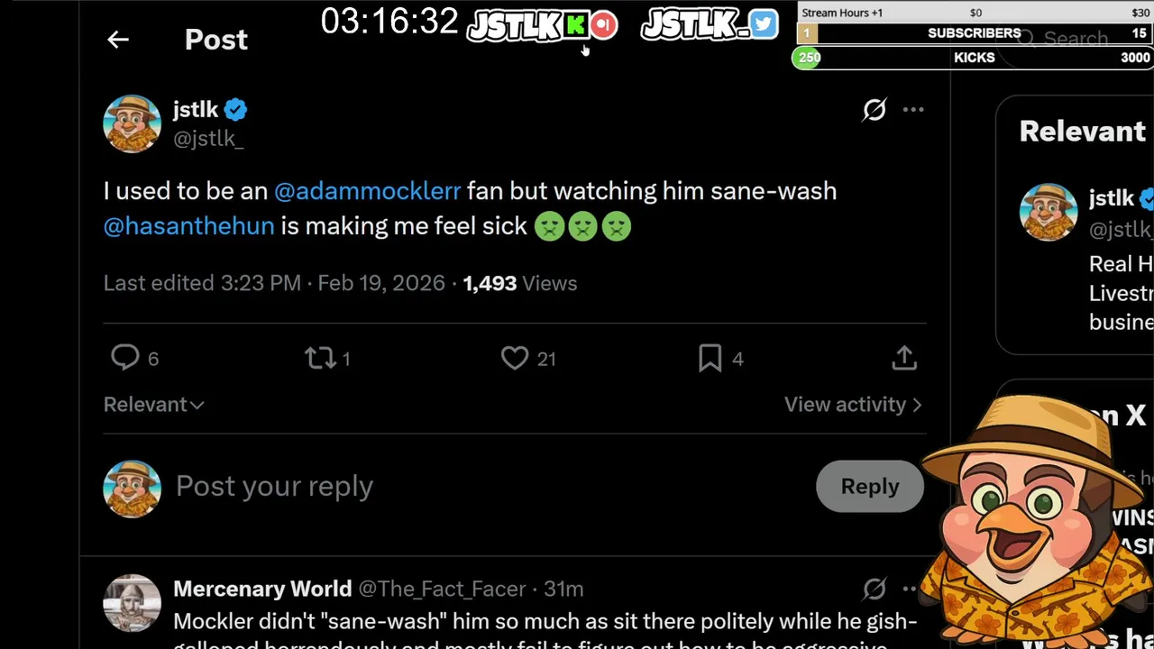Click jstlk's profile avatar on post
Viewport: 1154px width, 649px height.
132,123
